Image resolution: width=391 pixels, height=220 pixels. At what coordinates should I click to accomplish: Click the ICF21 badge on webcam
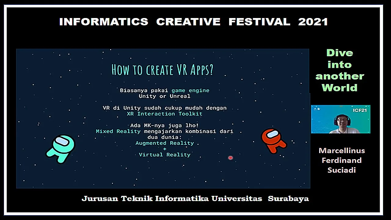pyautogui.click(x=360, y=110)
